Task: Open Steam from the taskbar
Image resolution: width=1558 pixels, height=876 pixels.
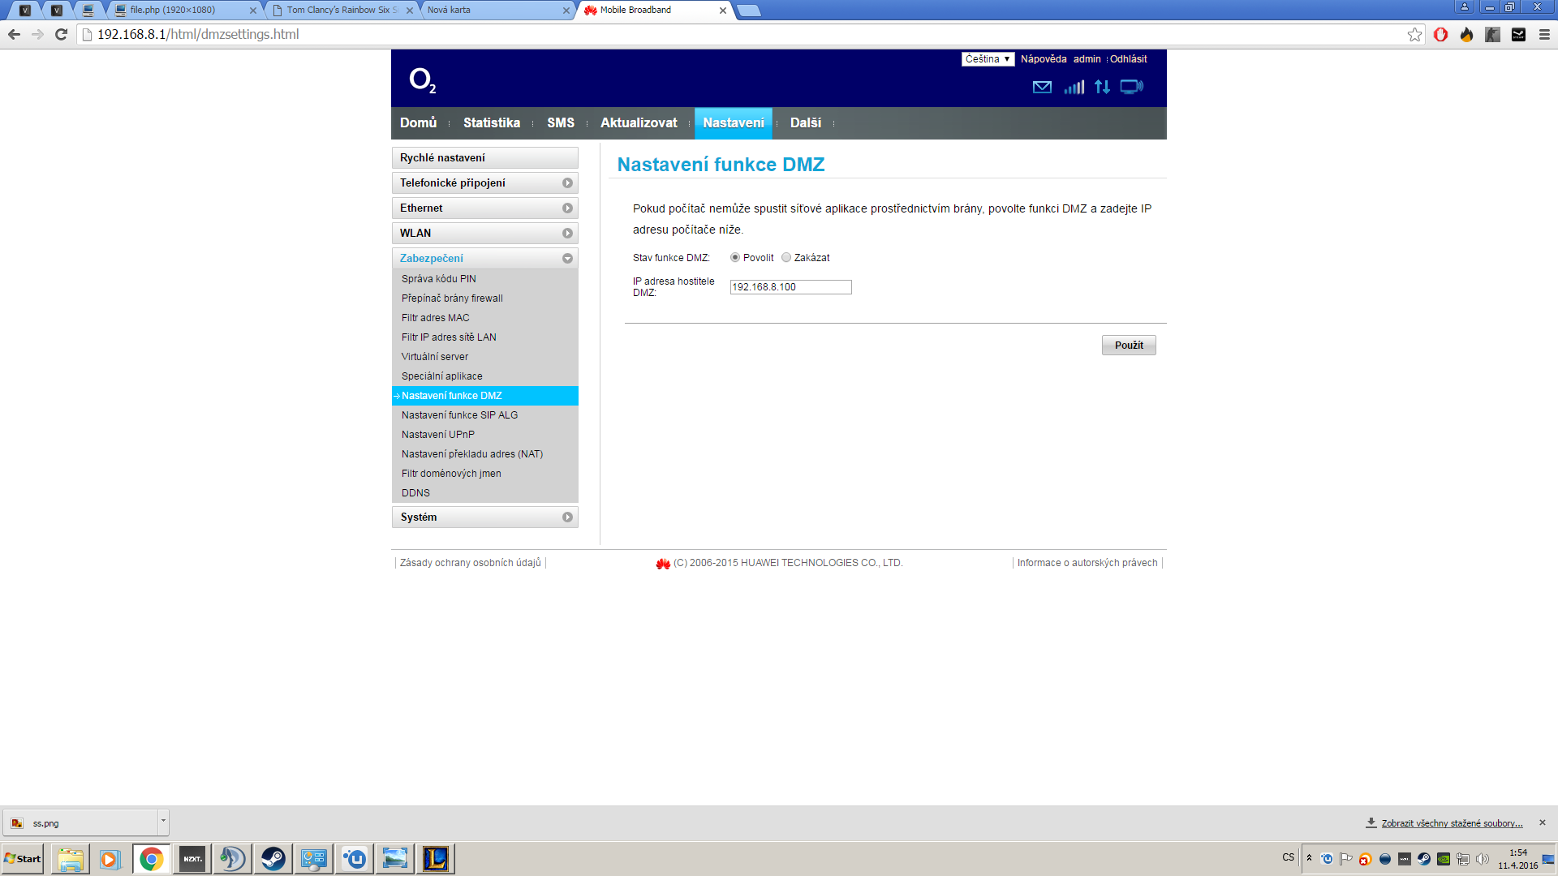Action: (273, 858)
